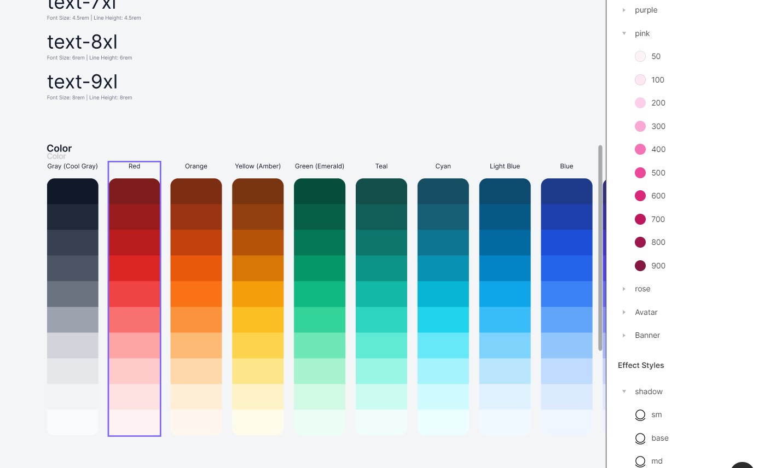Select the Teal column label
Viewport: 770px width, 468px height.
tap(381, 166)
